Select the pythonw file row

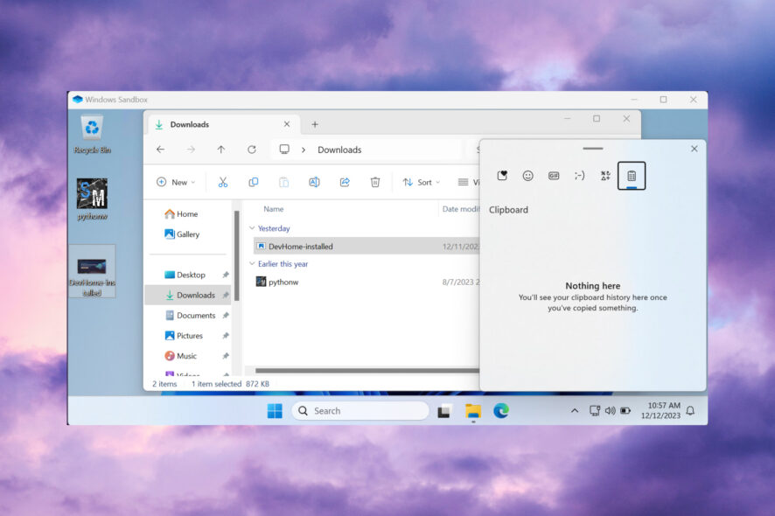tap(367, 282)
